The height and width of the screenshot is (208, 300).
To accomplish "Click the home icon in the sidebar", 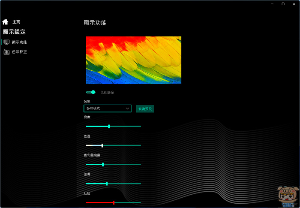I will pyautogui.click(x=5, y=22).
